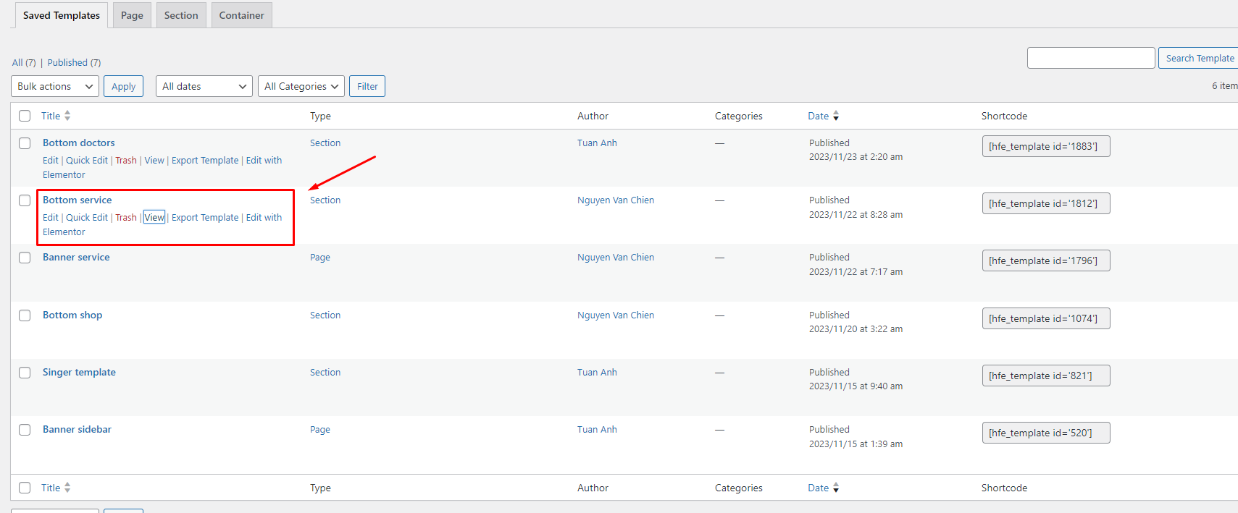
Task: Expand the All dates filter dropdown
Action: pos(204,86)
